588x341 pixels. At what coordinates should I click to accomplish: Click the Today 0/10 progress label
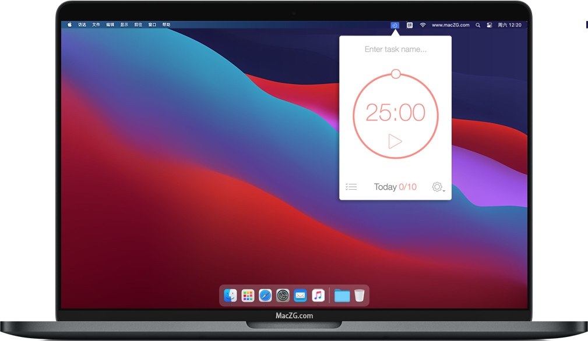pyautogui.click(x=396, y=186)
